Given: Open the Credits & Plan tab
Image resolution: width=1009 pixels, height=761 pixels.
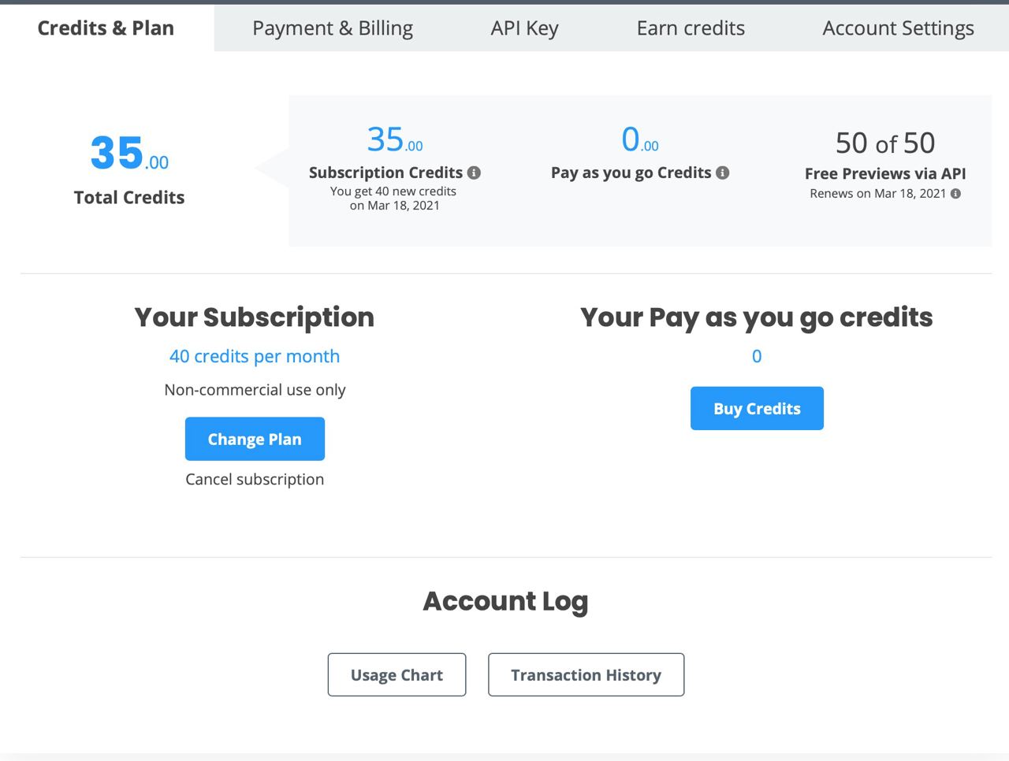Looking at the screenshot, I should [106, 28].
